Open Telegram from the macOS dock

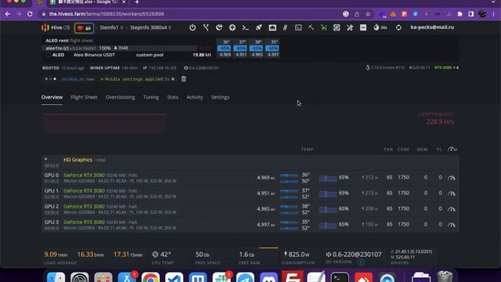pyautogui.click(x=245, y=277)
